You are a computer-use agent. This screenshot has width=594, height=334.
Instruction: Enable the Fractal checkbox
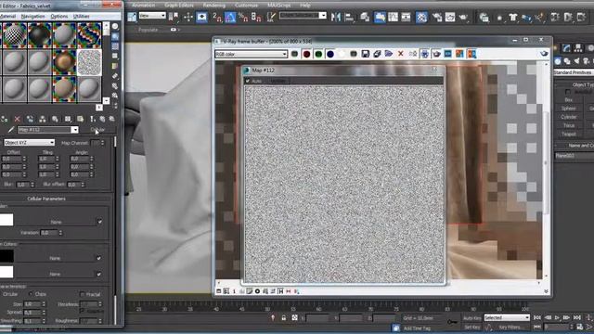click(83, 294)
